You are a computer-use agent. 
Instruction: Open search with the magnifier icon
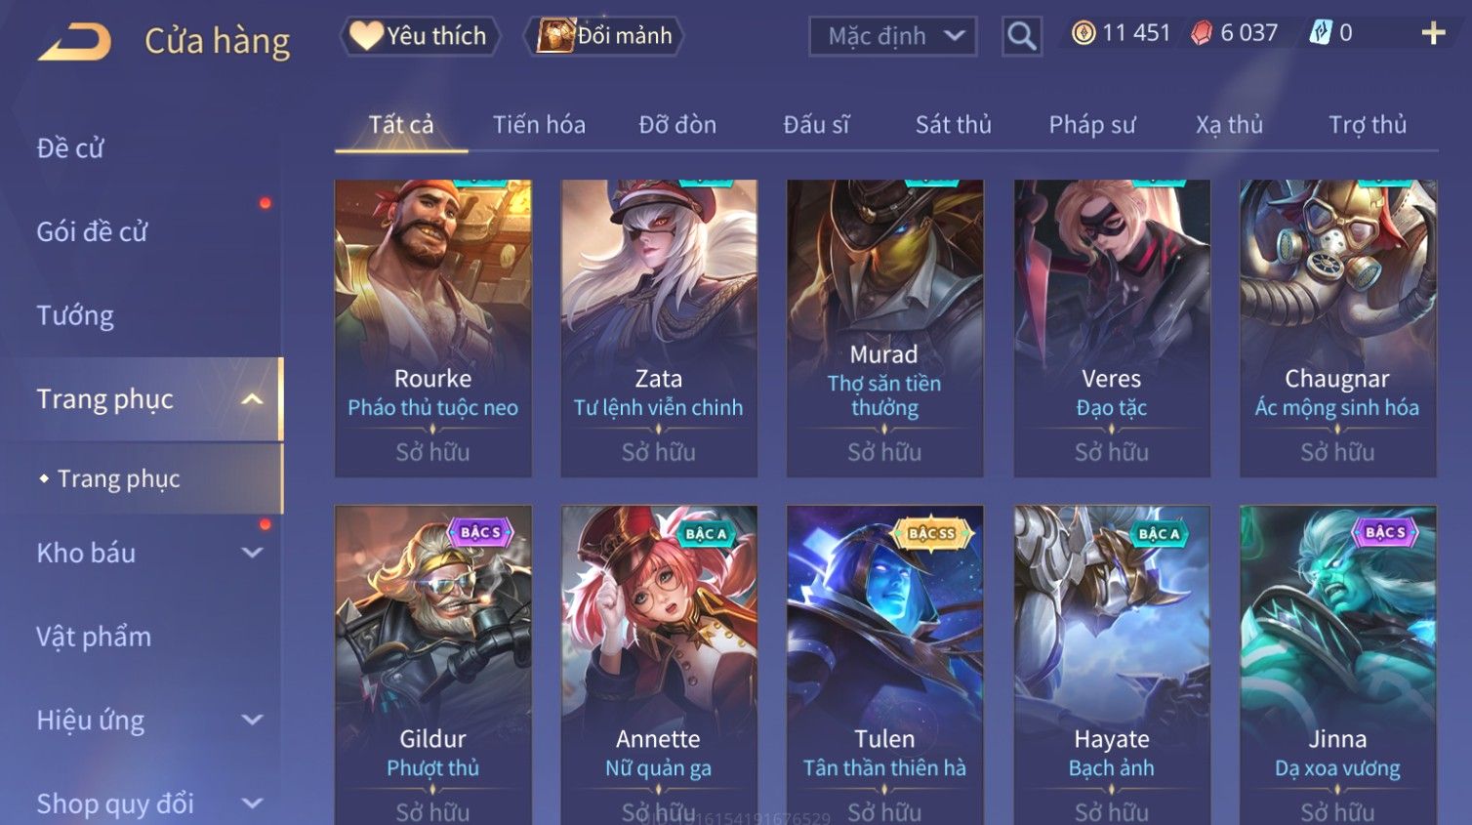coord(1021,37)
